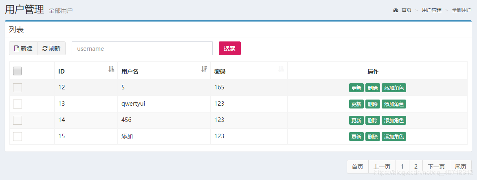Click the ID column sort icon
The height and width of the screenshot is (180, 477).
tap(111, 69)
